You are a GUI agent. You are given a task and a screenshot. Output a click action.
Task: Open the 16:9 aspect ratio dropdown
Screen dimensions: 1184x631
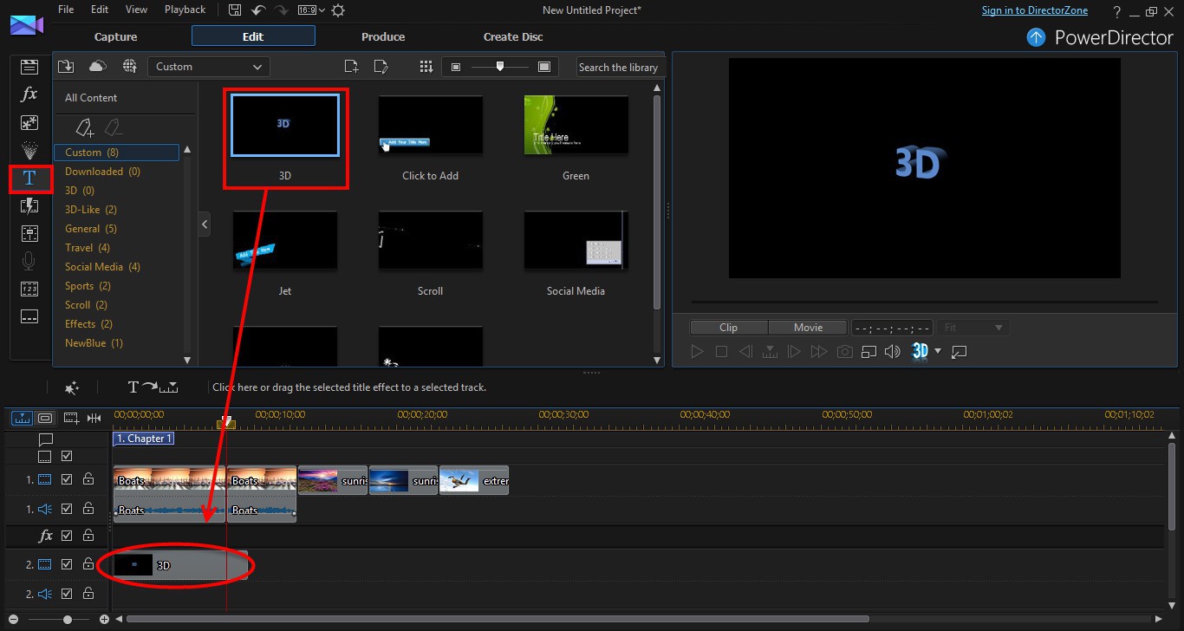[x=310, y=10]
